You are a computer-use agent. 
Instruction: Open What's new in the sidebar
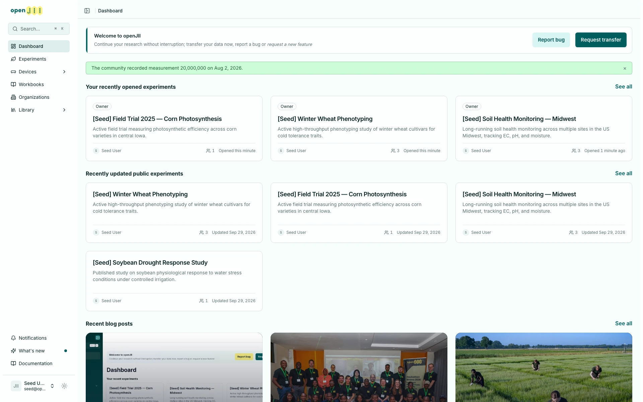point(39,351)
